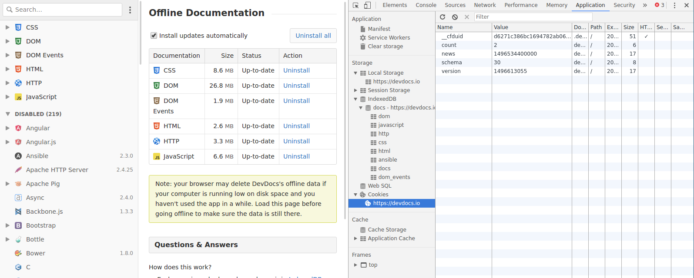694x278 pixels.
Task: Click the JavaScript icon in sidebar
Action: pyautogui.click(x=18, y=97)
